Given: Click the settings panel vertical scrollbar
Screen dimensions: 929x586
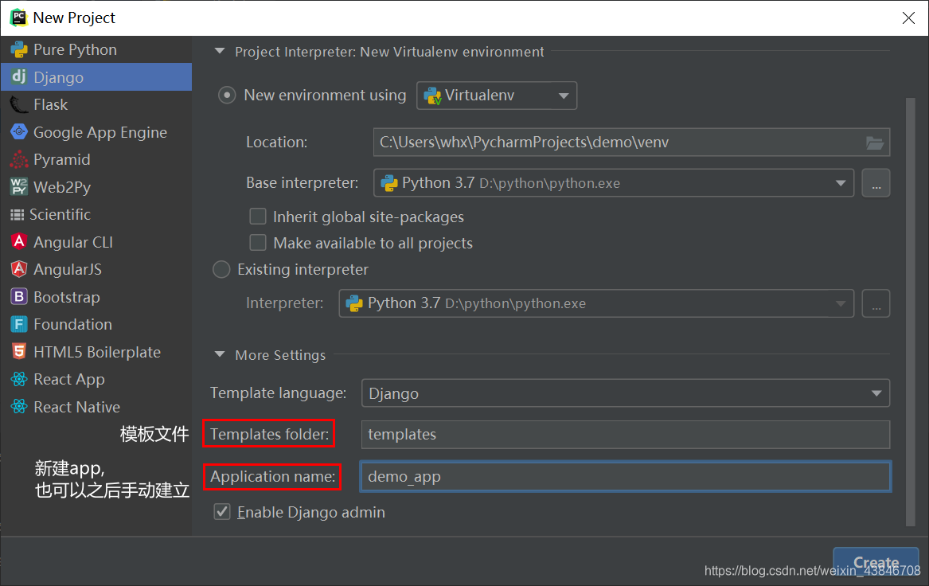Looking at the screenshot, I should coord(911,311).
